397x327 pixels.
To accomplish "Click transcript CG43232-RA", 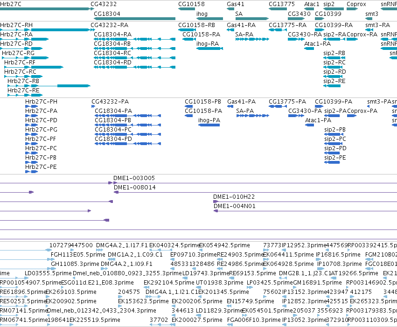I will [109, 25].
